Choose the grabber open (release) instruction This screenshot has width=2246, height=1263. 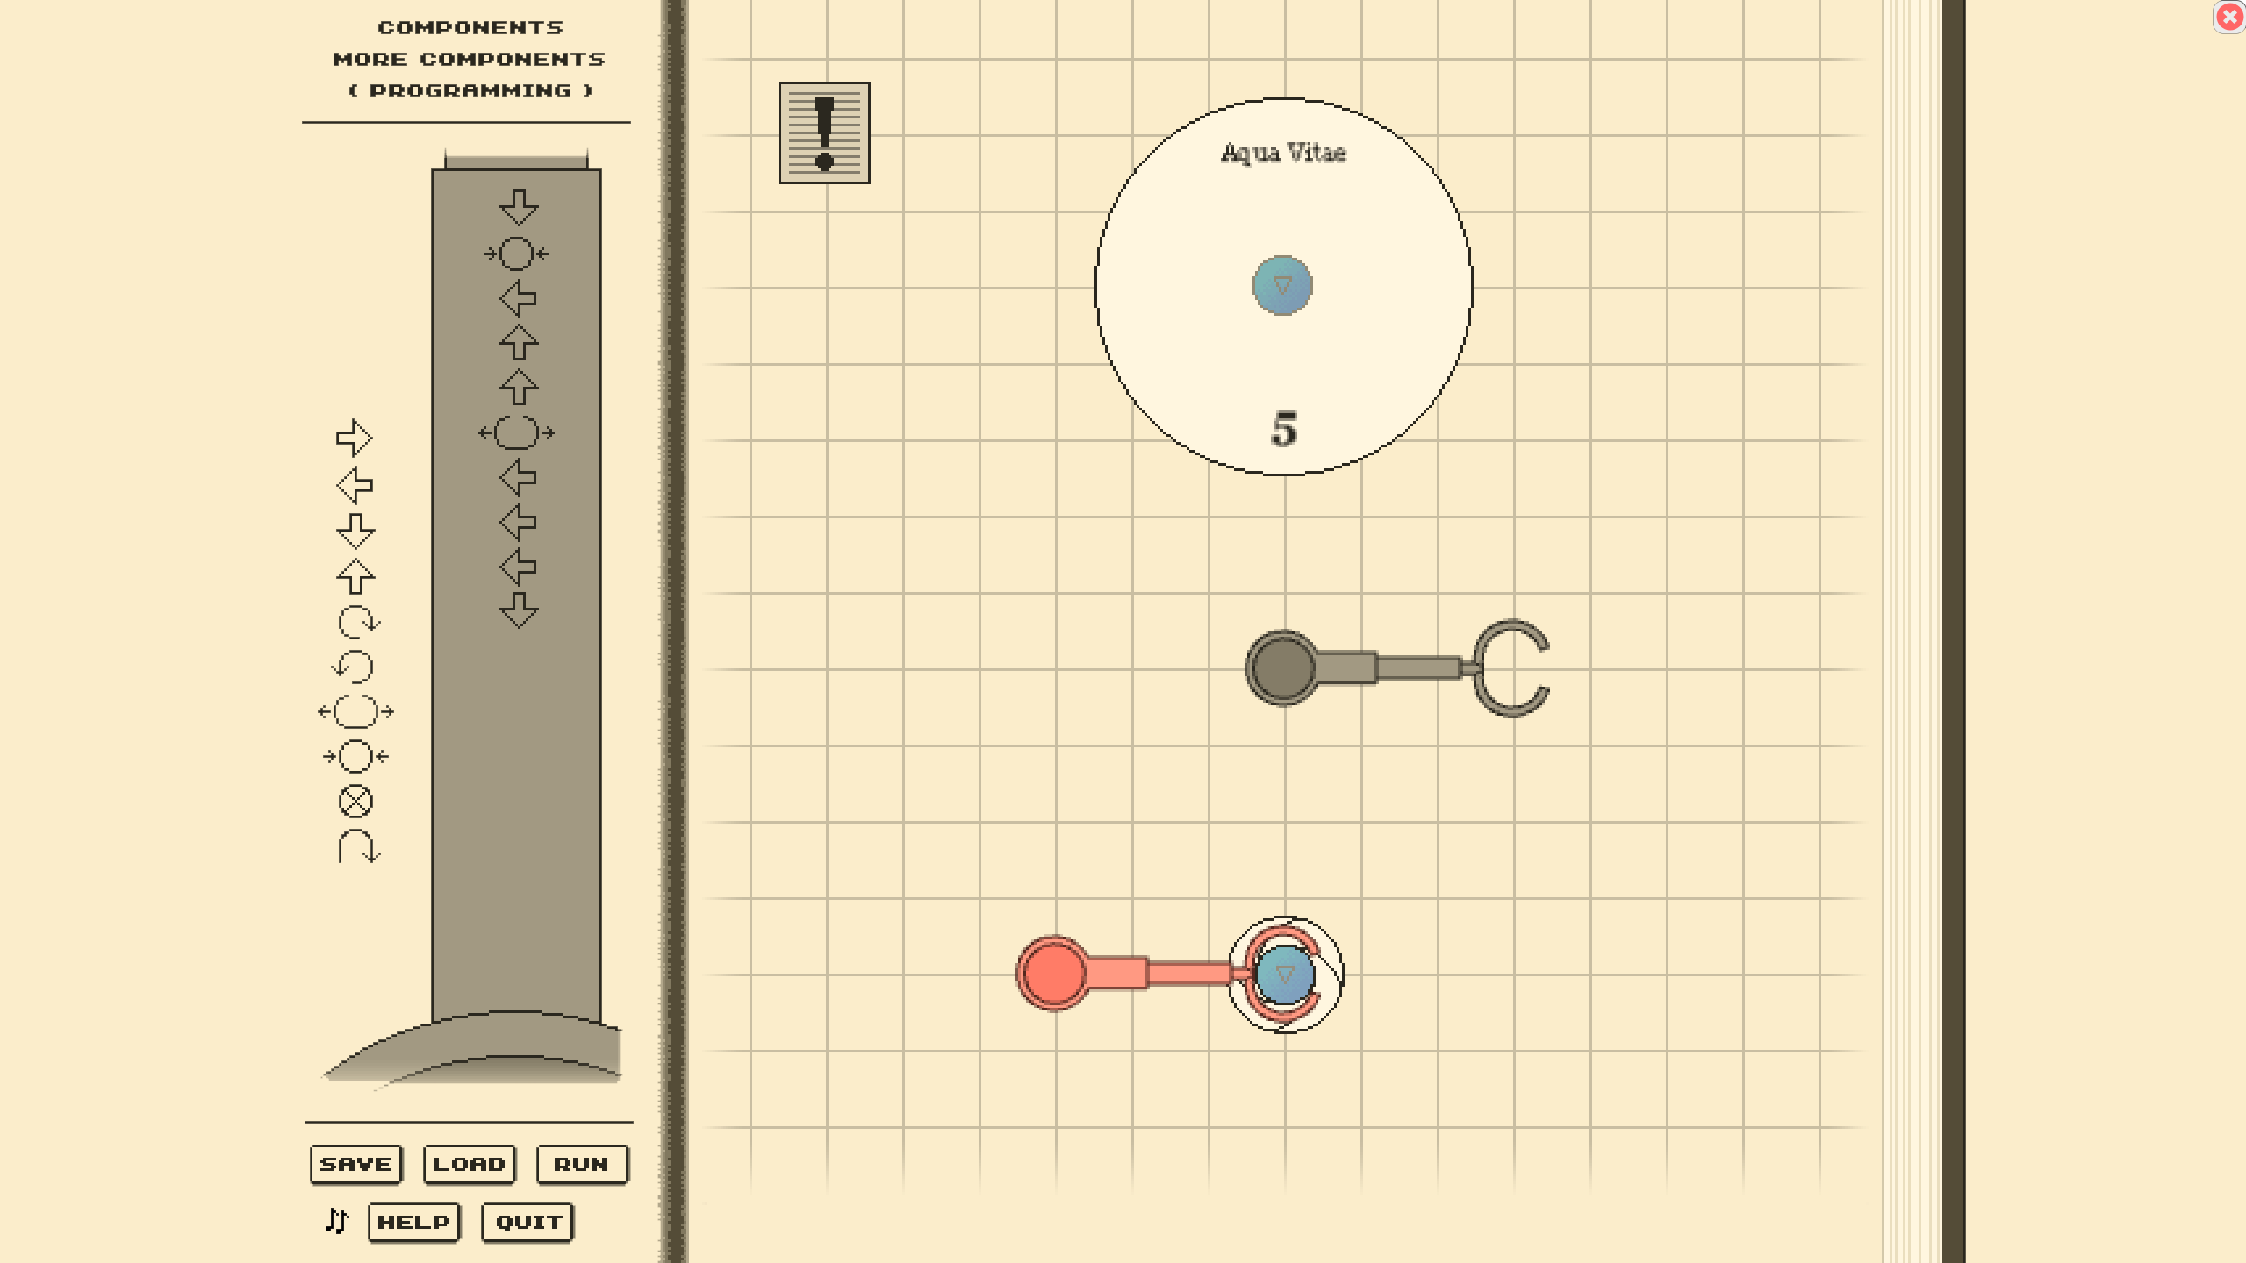(355, 711)
